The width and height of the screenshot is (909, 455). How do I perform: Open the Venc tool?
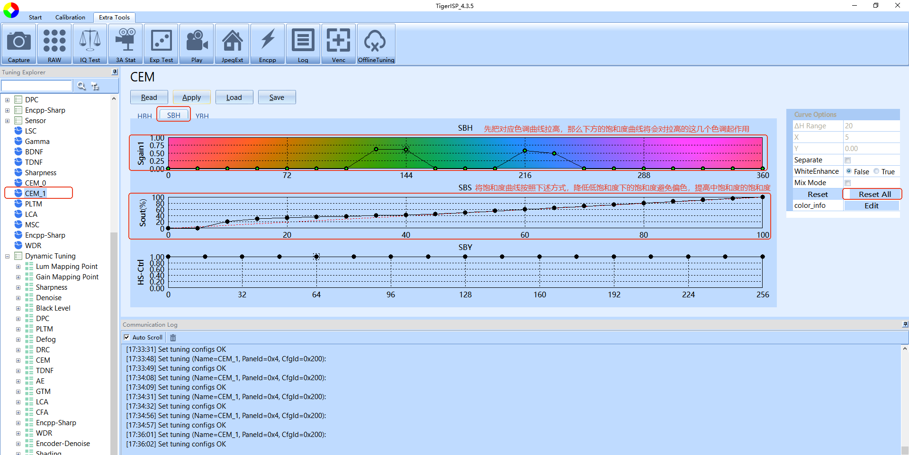[x=339, y=44]
